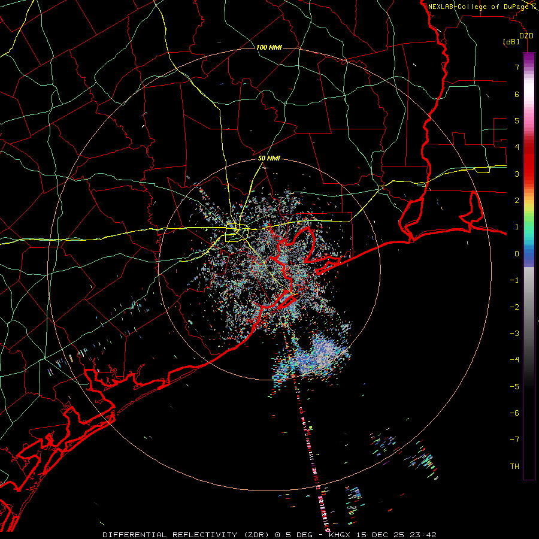539x539 pixels.
Task: Click the -2 value on the ZDR color scale
Action: [x=514, y=307]
